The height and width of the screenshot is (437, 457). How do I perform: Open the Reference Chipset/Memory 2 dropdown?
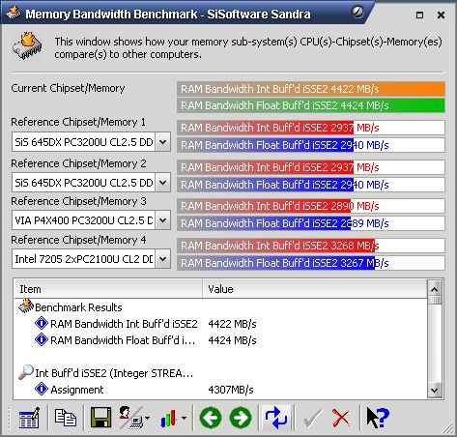163,183
